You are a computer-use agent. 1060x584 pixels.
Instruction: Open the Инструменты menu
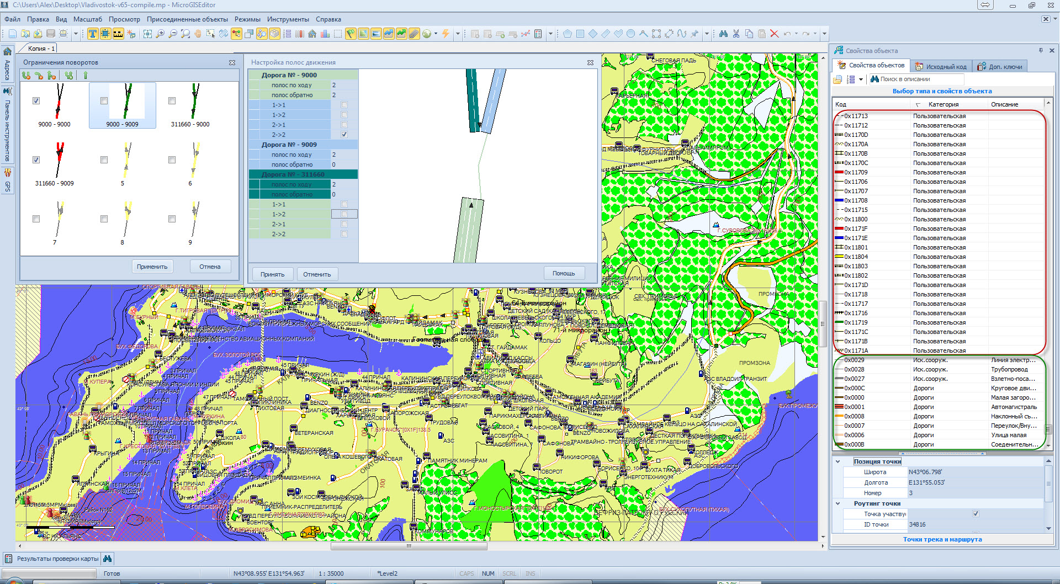click(288, 19)
